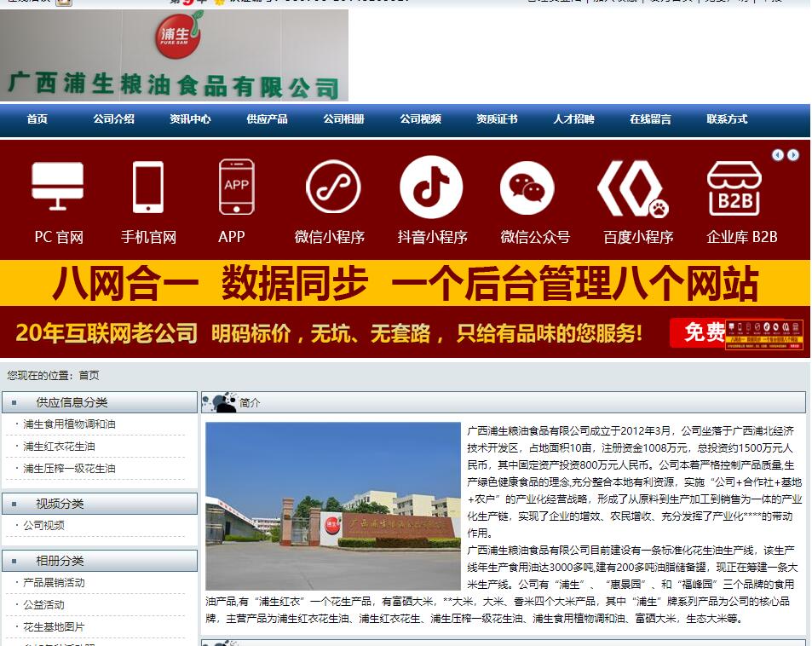Click the 20年互联网老公司 banner text
The width and height of the screenshot is (812, 646).
click(107, 332)
